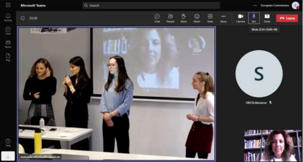Share your screen via Share button
303x162 pixels.
pyautogui.click(x=267, y=18)
